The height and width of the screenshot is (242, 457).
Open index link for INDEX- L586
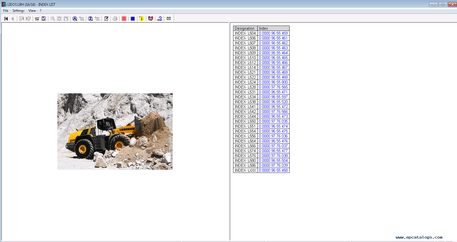(x=273, y=165)
